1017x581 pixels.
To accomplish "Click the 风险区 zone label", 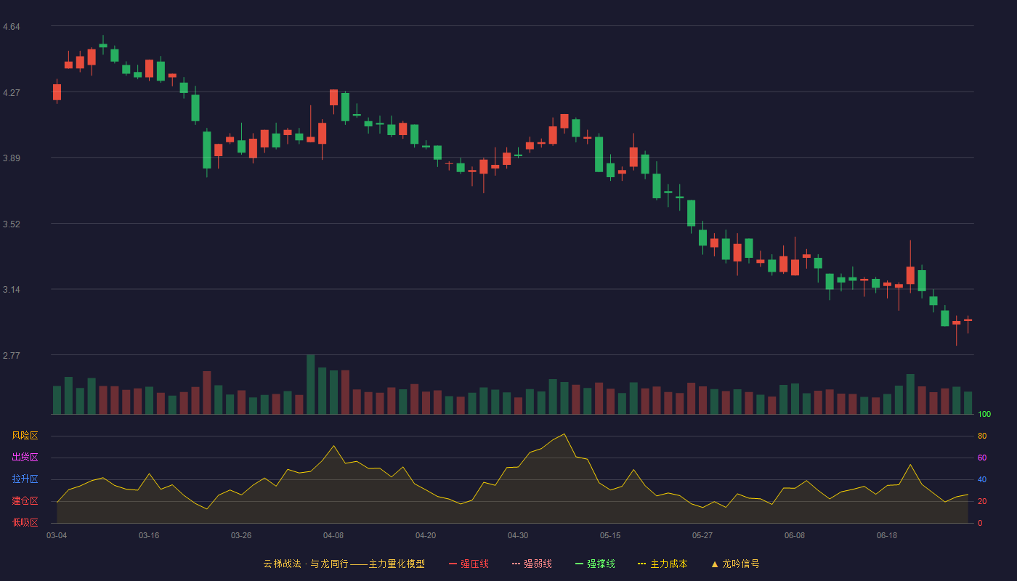I will [x=25, y=436].
